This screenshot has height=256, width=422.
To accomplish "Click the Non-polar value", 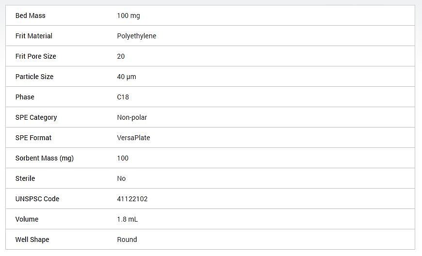I will click(132, 117).
